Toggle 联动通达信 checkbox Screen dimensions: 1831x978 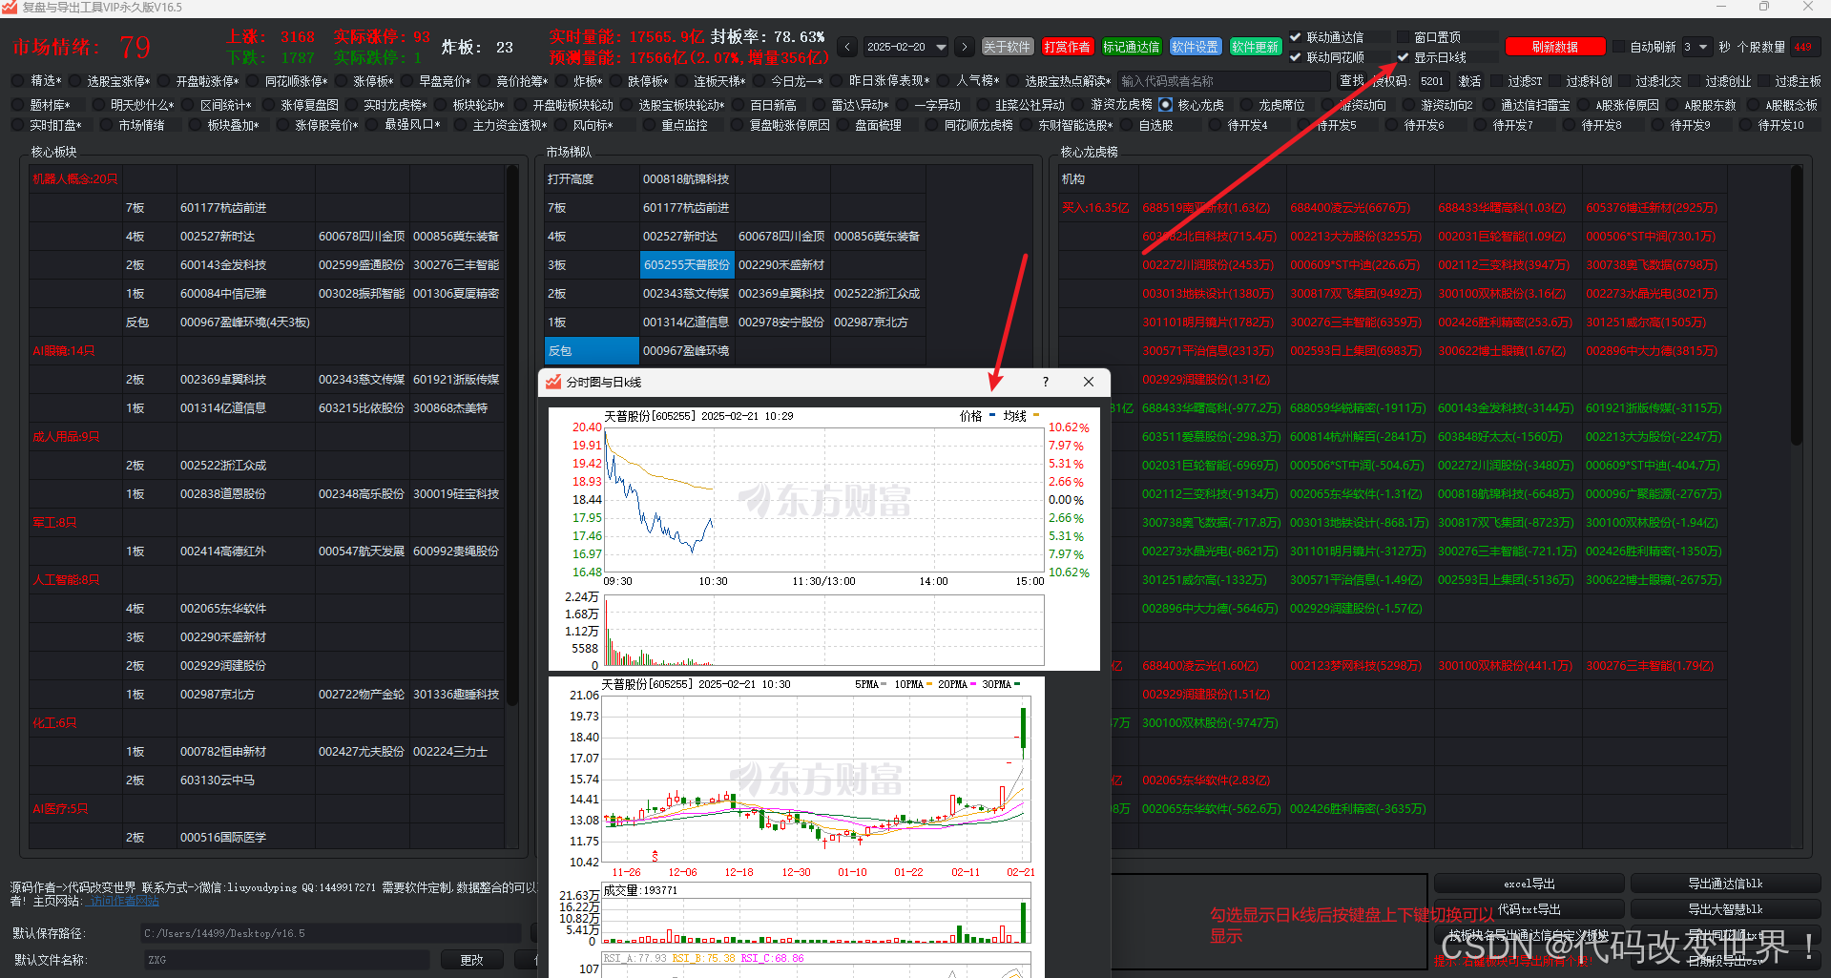coord(1296,37)
